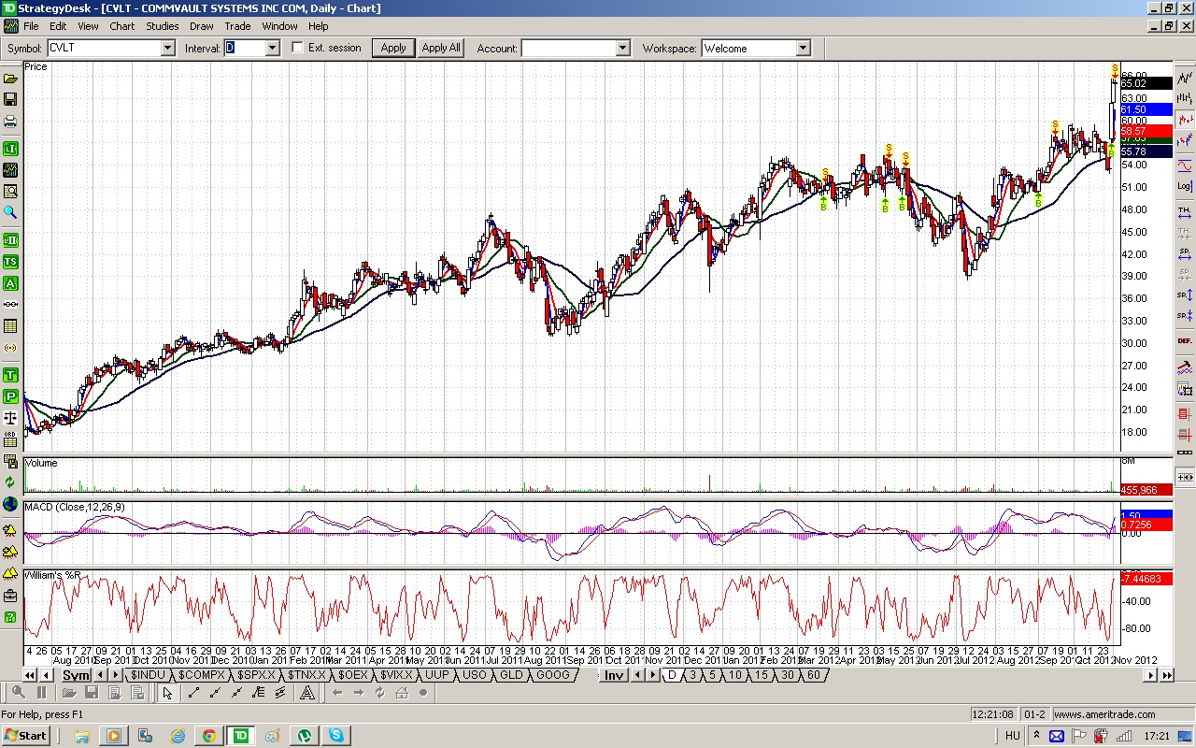
Task: Toggle the Ext. session checkbox
Action: click(x=297, y=48)
